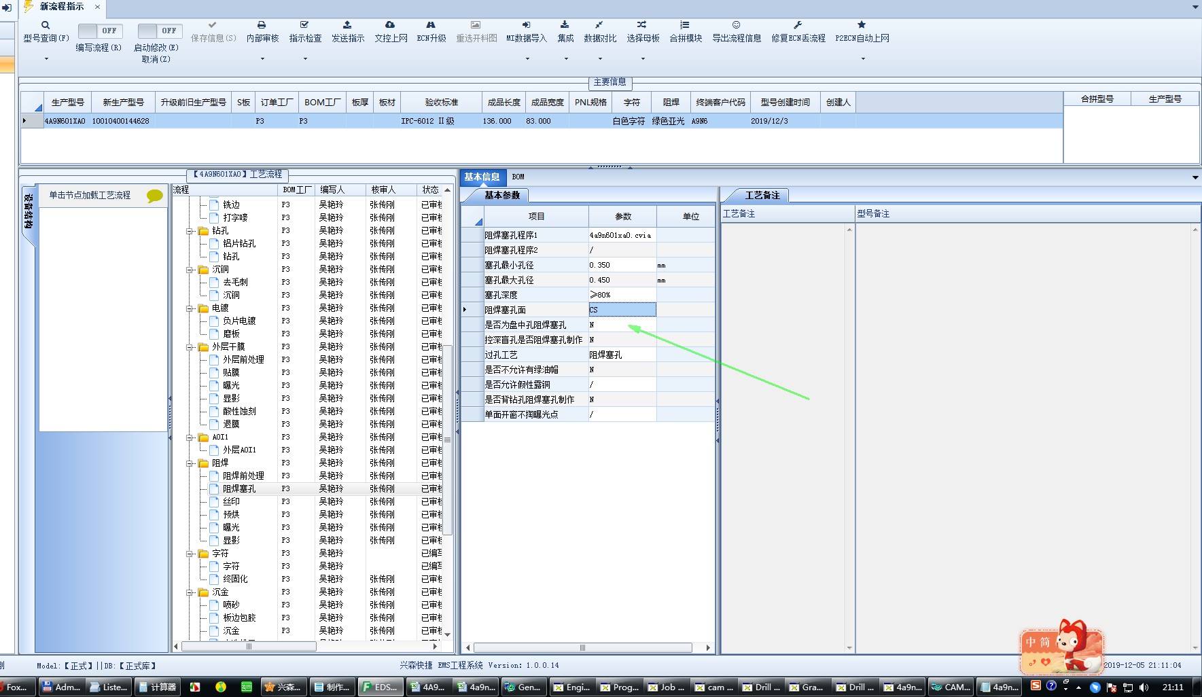Click 发送指示 upload icon
1202x697 pixels.
(347, 25)
